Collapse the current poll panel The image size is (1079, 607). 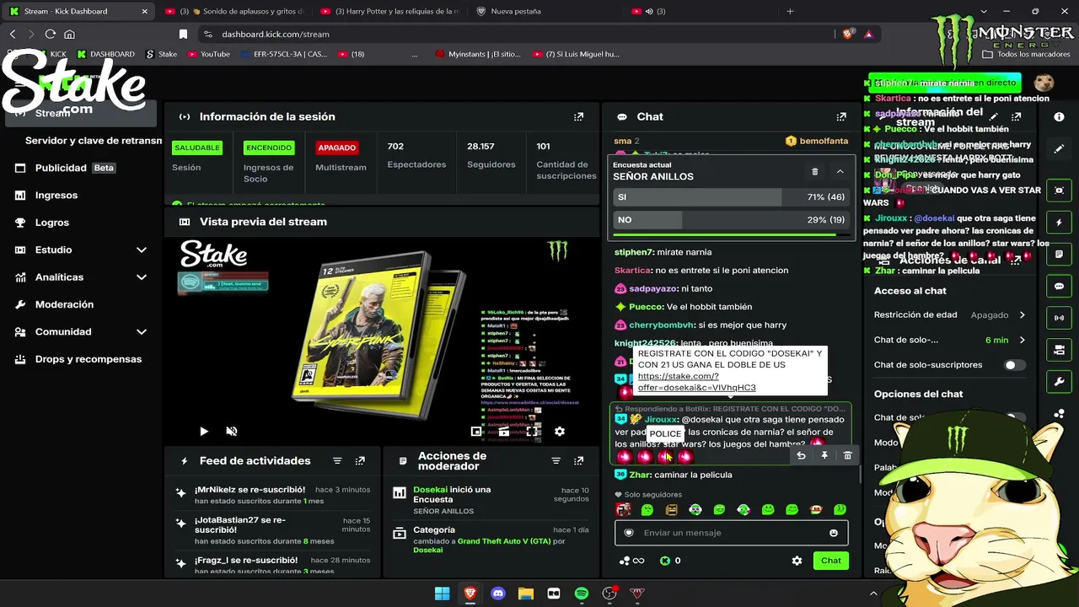pos(840,171)
